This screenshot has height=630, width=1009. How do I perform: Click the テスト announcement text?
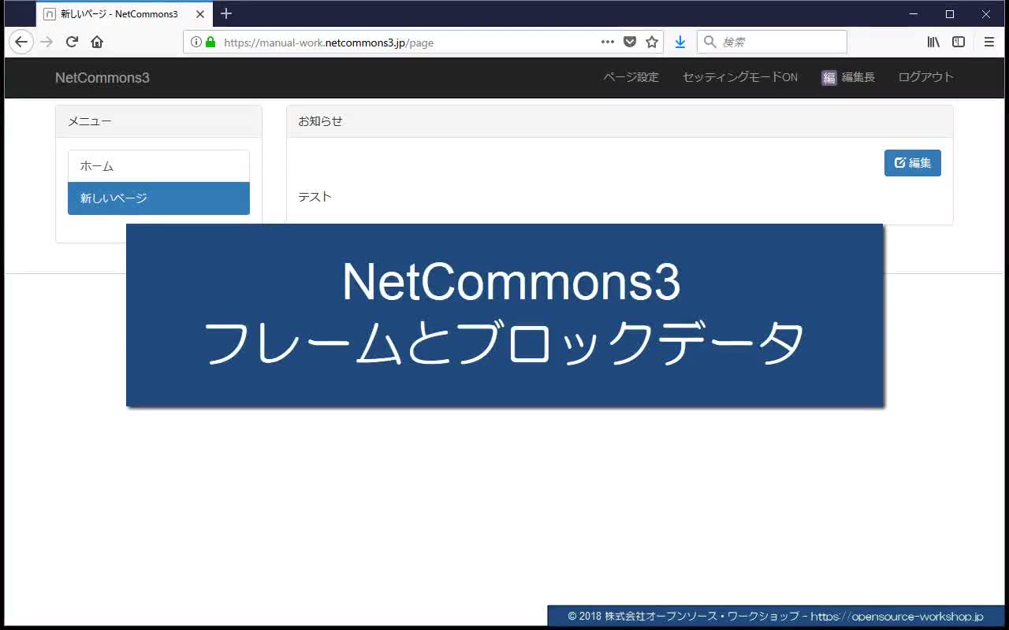[x=315, y=197]
